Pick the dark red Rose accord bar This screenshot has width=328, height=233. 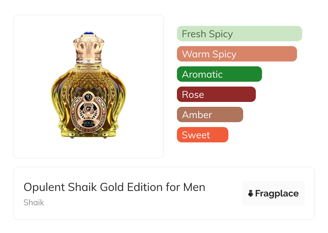coord(216,94)
